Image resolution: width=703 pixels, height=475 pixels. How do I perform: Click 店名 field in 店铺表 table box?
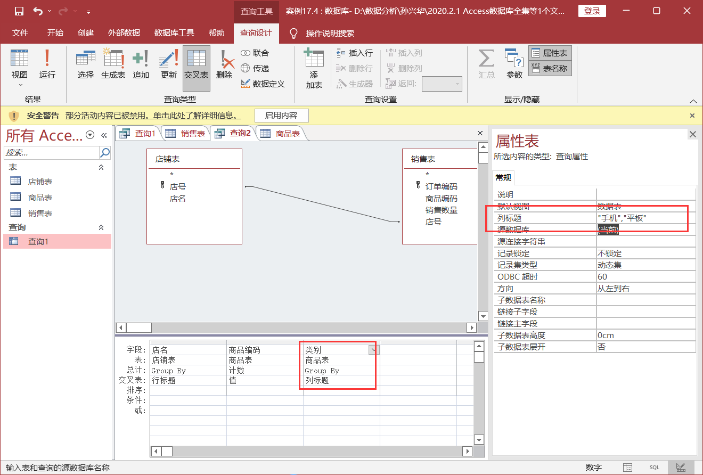[178, 199]
